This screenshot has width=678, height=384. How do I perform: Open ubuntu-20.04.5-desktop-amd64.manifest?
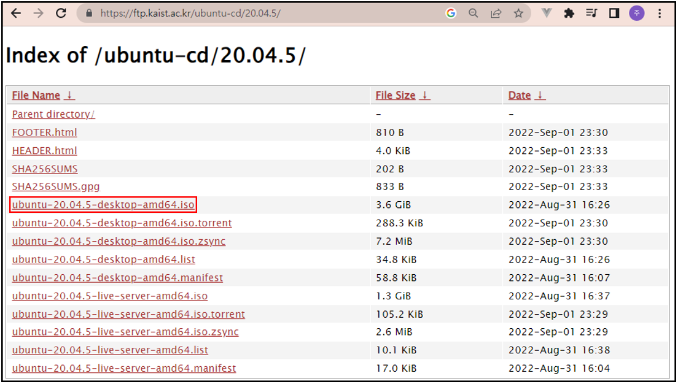(118, 278)
